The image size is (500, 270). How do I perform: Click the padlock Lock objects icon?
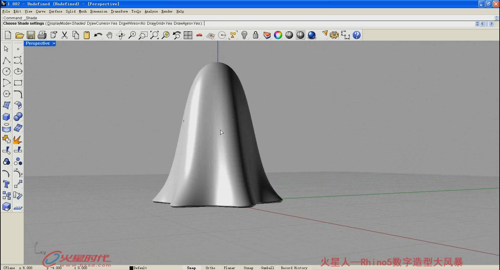tap(256, 35)
